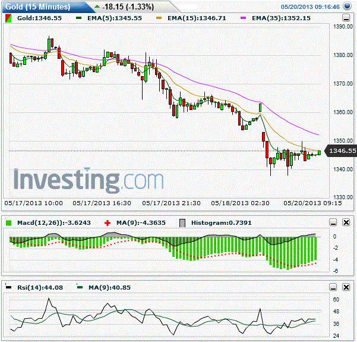Click the 1330.00 price axis label
357x342 pixels.
tap(343, 197)
